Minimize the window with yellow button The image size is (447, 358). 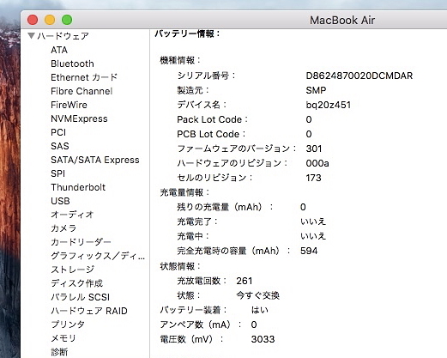[50, 20]
